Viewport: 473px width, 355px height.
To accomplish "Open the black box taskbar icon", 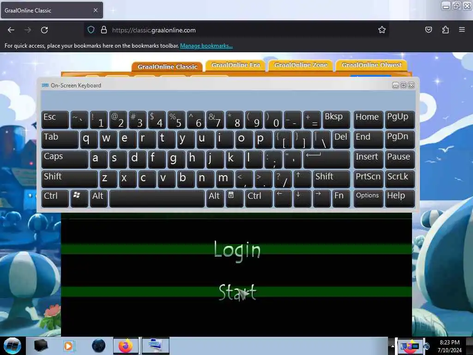I will point(41,346).
